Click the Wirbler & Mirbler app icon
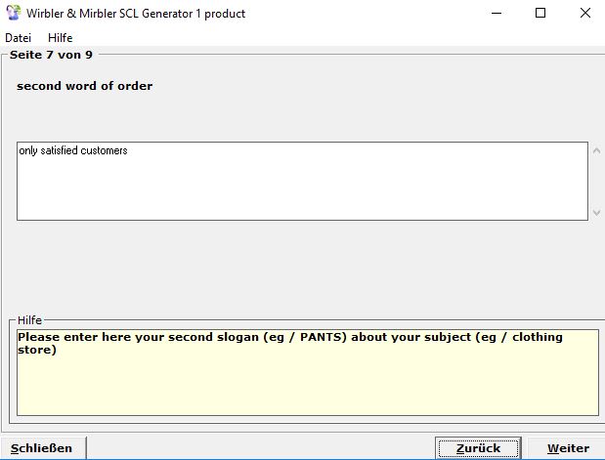Image resolution: width=605 pixels, height=460 pixels. click(x=14, y=14)
